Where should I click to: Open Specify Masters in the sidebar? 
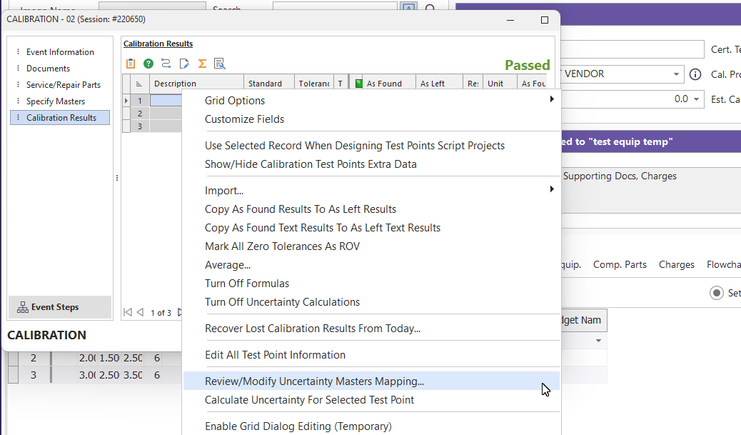point(56,101)
